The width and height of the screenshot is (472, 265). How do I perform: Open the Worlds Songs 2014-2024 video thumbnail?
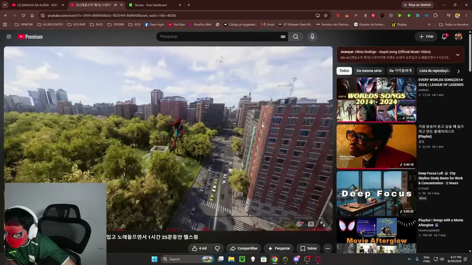pos(376,100)
